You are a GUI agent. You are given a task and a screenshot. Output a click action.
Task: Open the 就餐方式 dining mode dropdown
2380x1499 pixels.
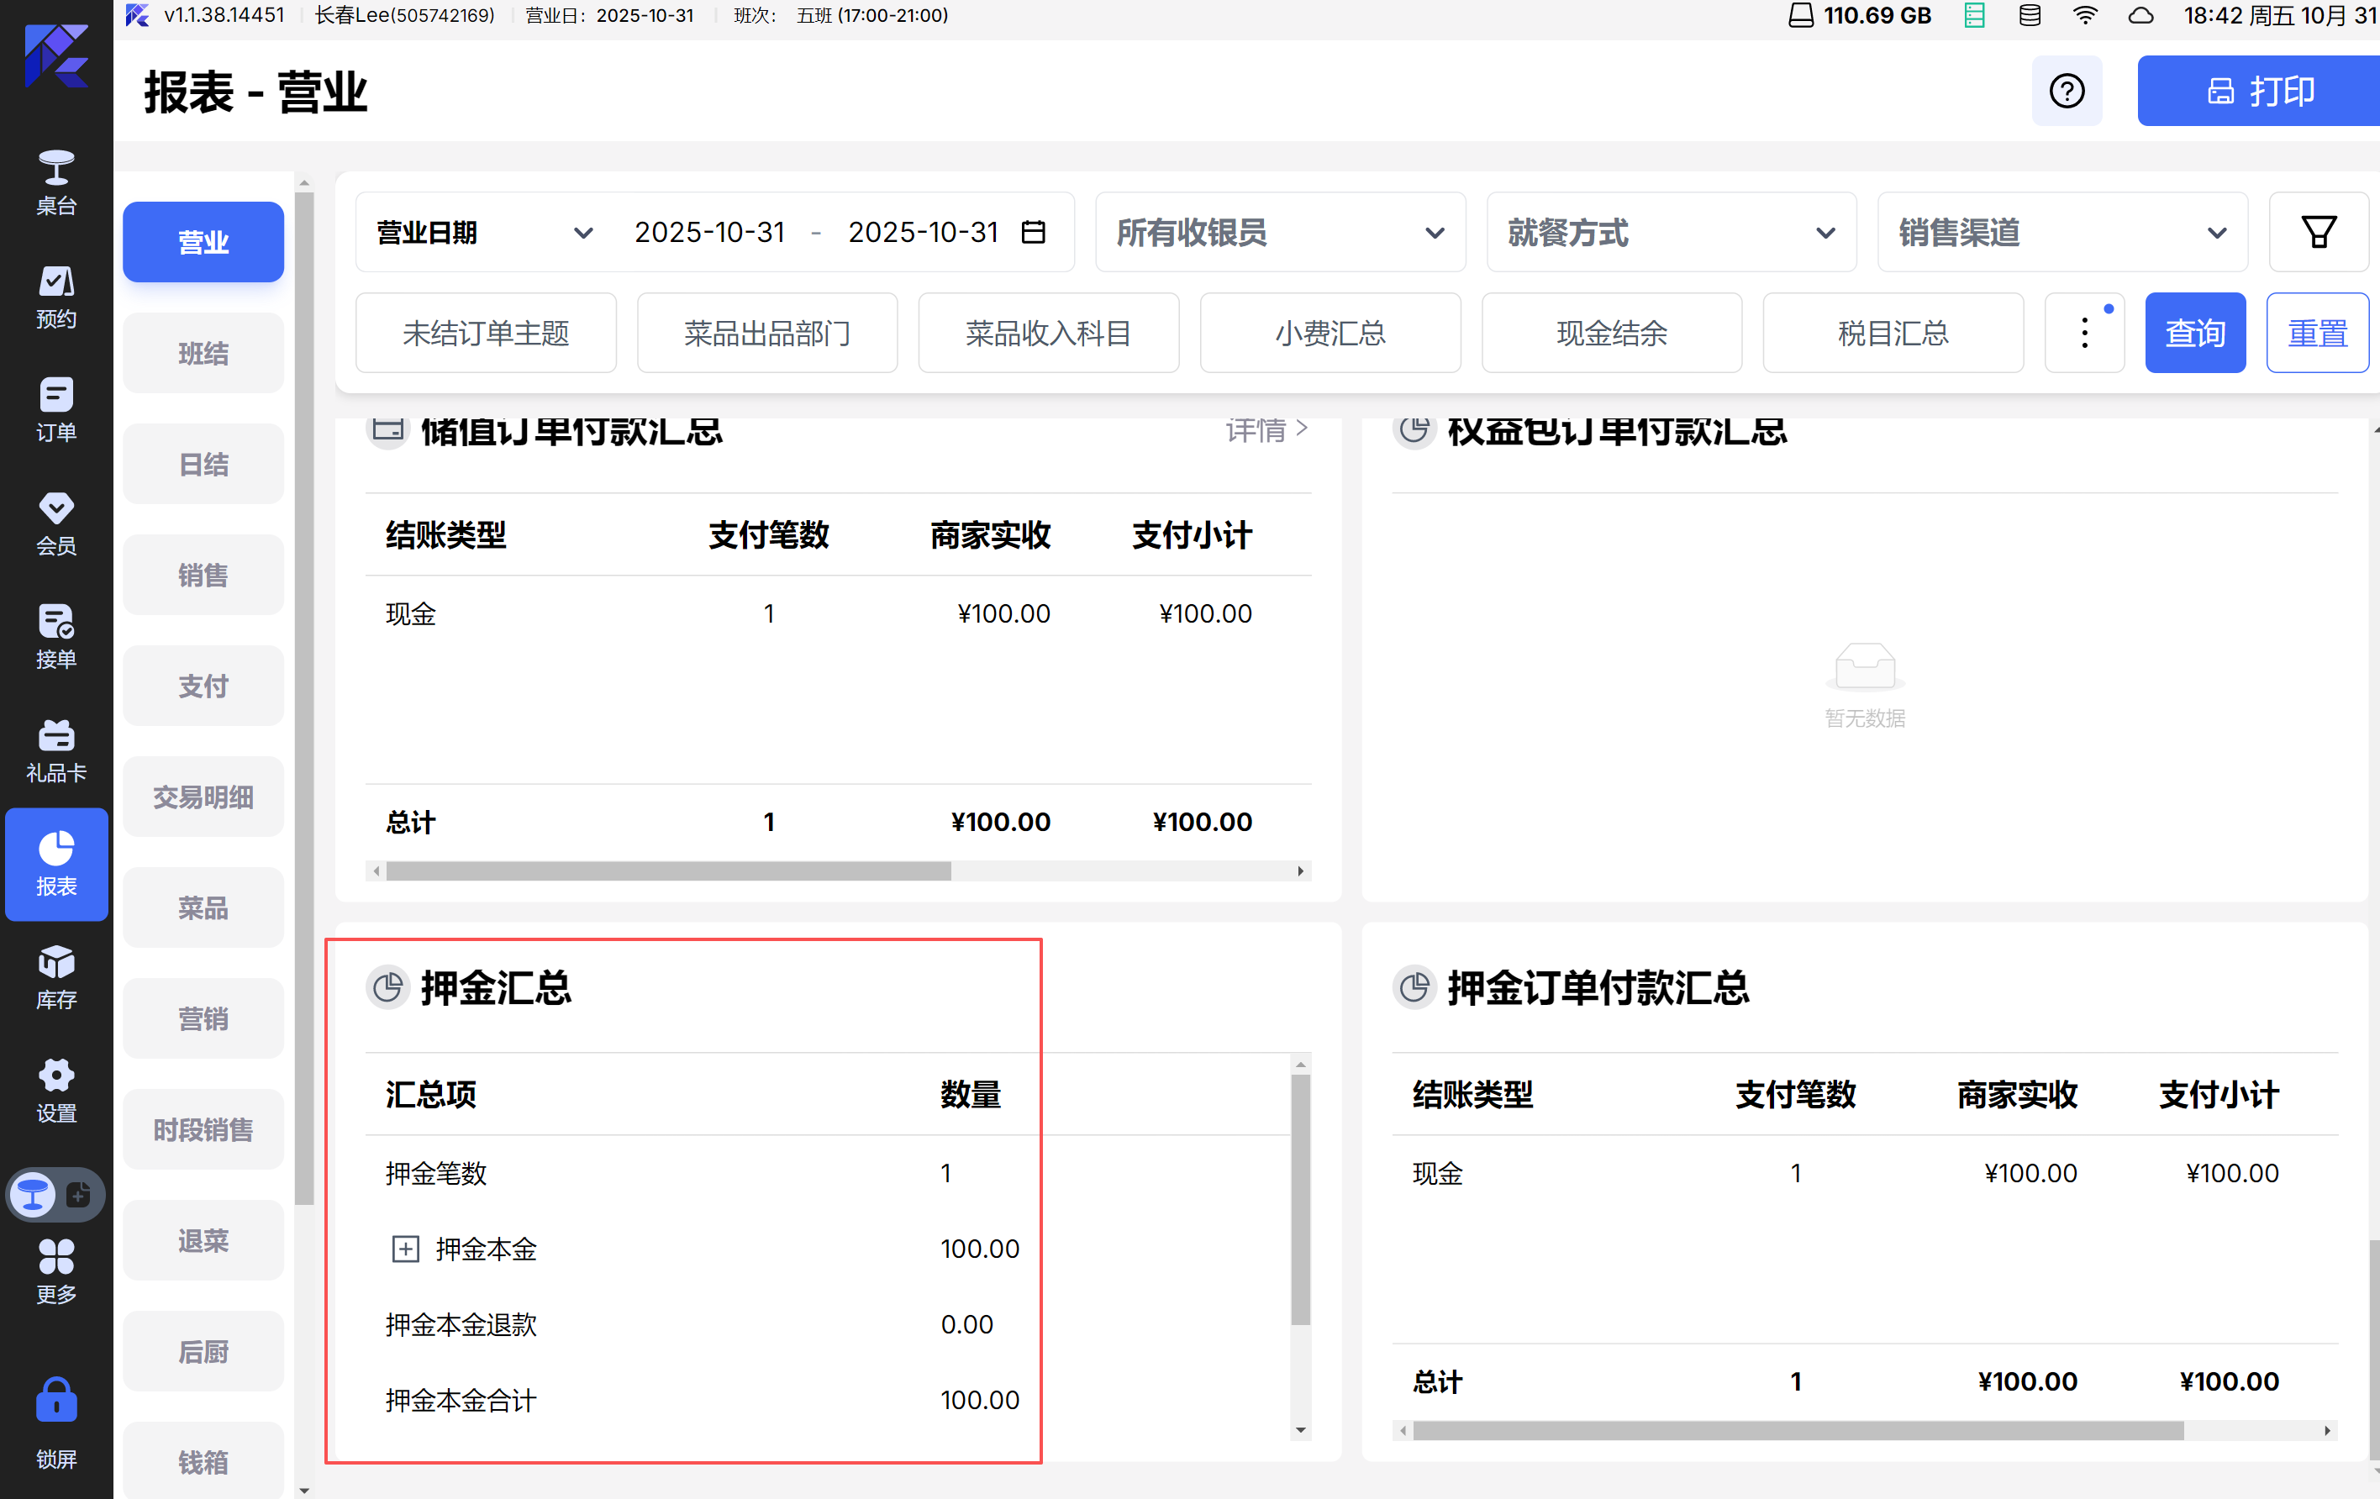(1671, 232)
